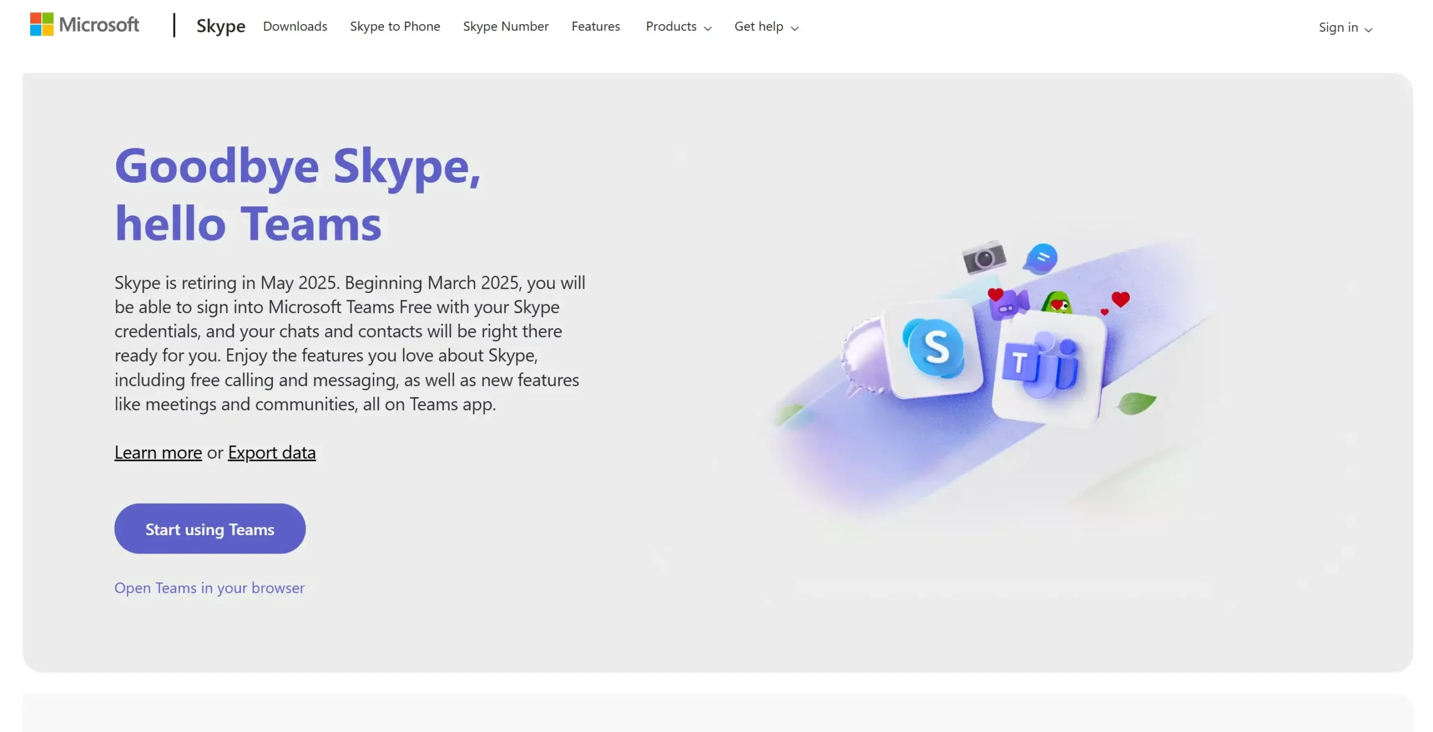This screenshot has width=1433, height=732.
Task: Expand the Get help dropdown
Action: pyautogui.click(x=766, y=26)
